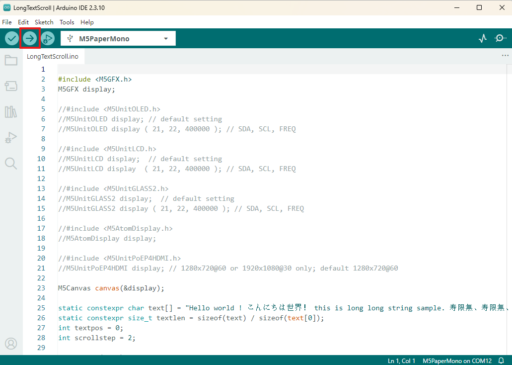Open the Tools menu
Screen dimensions: 512x365
coord(67,22)
